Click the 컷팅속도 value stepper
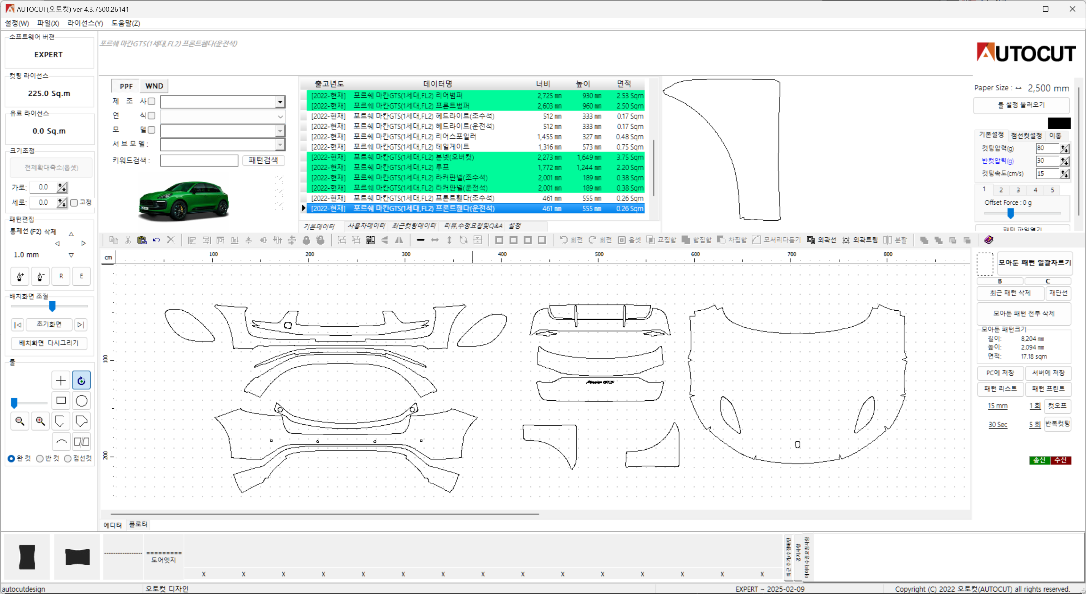 [x=1065, y=174]
